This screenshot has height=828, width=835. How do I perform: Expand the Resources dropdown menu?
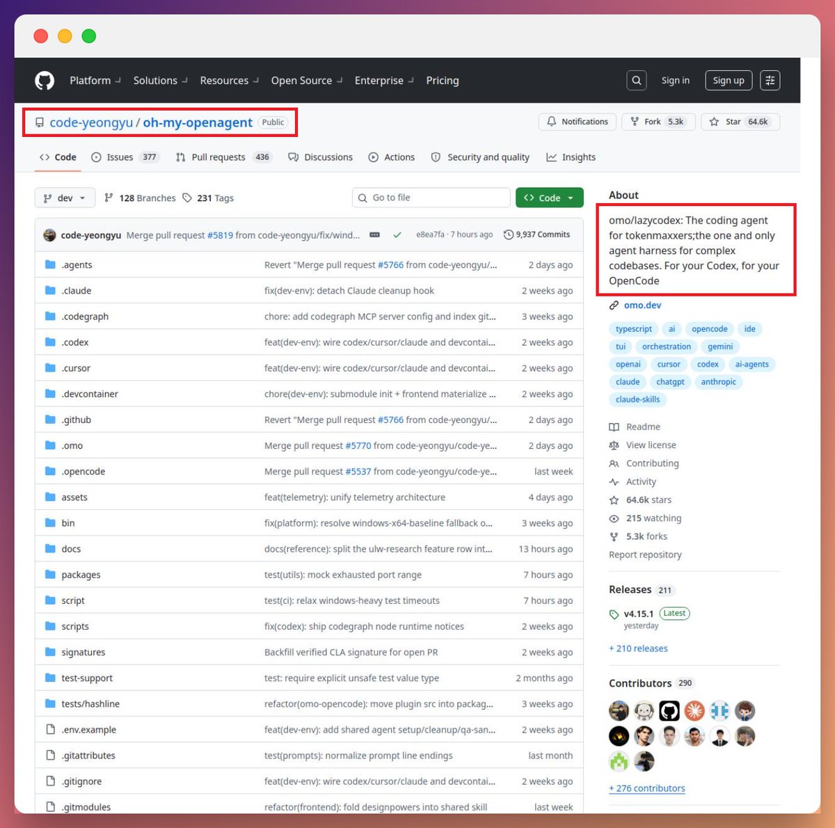pos(229,81)
